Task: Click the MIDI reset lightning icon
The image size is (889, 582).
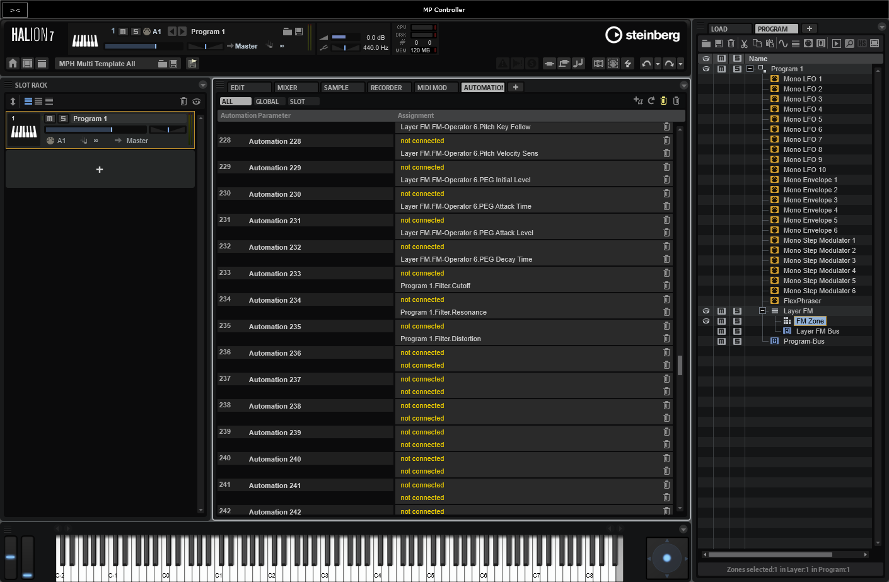Action: pyautogui.click(x=628, y=63)
